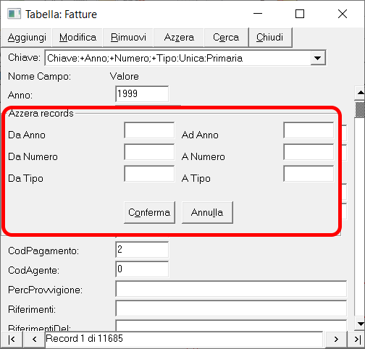Image resolution: width=365 pixels, height=349 pixels.
Task: Expand the Chiave dropdown arrow
Action: (x=317, y=58)
